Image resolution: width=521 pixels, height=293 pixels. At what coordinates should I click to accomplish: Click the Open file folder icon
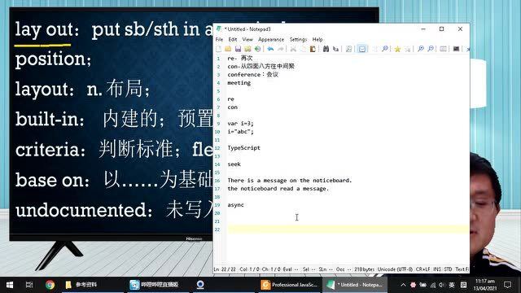tap(228, 49)
